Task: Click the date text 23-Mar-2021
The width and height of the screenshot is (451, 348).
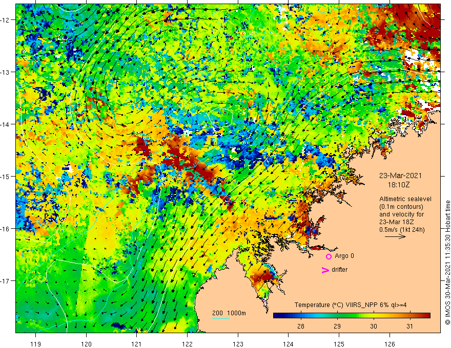Action: click(400, 176)
